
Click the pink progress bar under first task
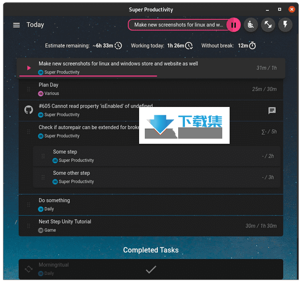[88, 76]
